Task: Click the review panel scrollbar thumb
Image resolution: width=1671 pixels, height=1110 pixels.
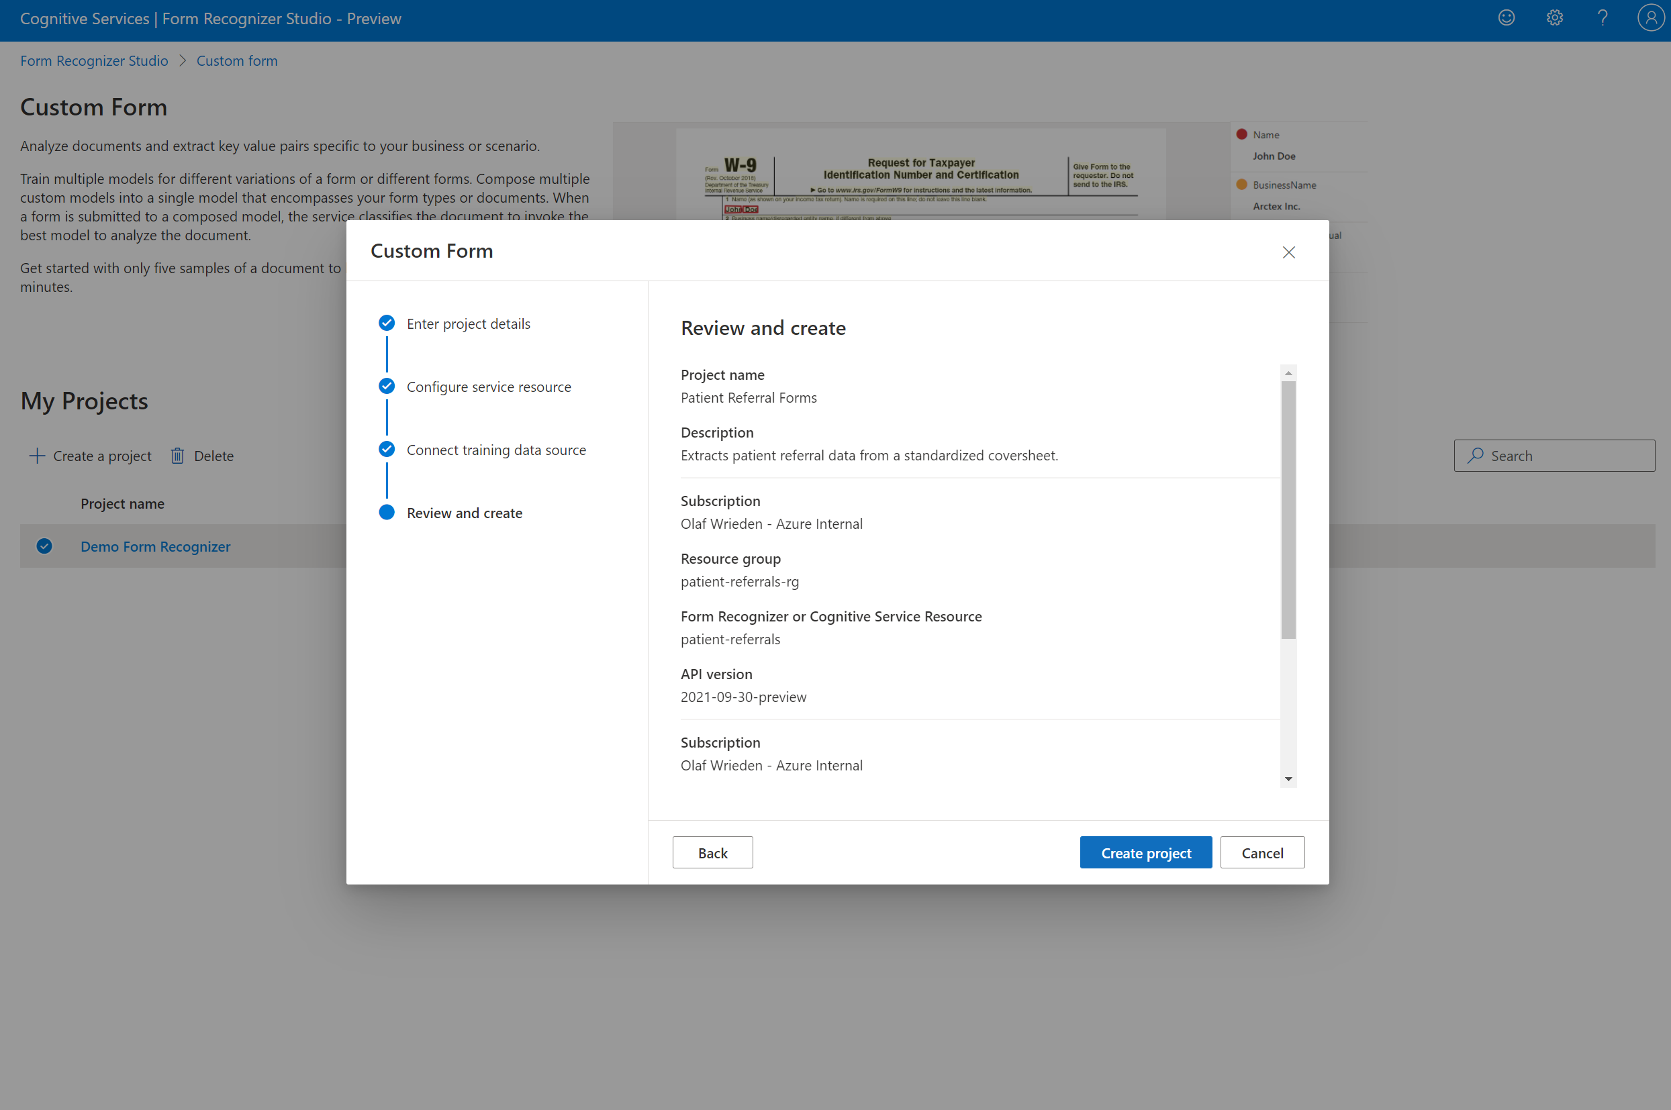Action: pos(1288,509)
